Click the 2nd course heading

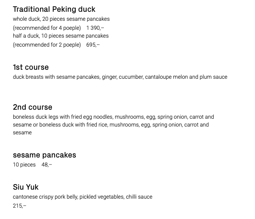pyautogui.click(x=32, y=107)
